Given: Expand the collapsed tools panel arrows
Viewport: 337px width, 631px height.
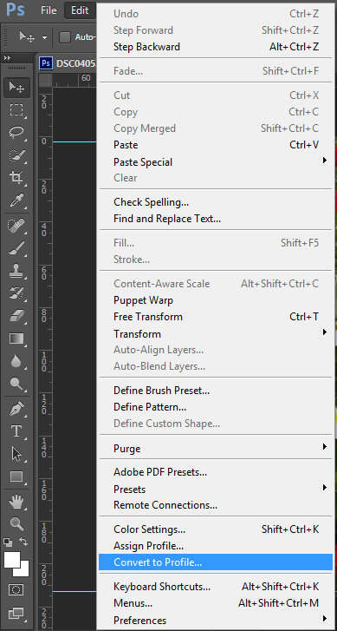Looking at the screenshot, I should point(7,58).
